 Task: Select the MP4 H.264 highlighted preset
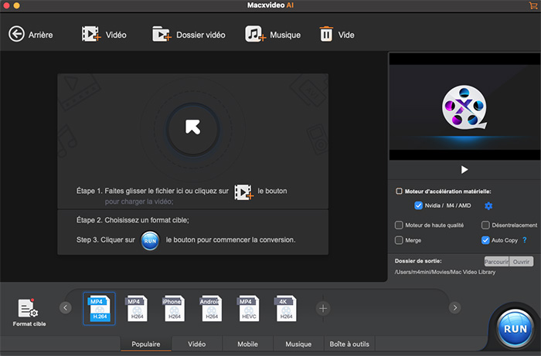(x=99, y=308)
